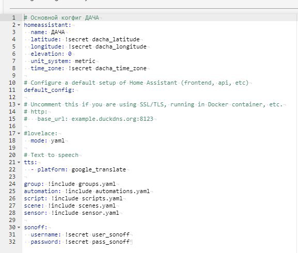
Task: Collapse the homeassistant block fold arrow
Action: point(19,25)
